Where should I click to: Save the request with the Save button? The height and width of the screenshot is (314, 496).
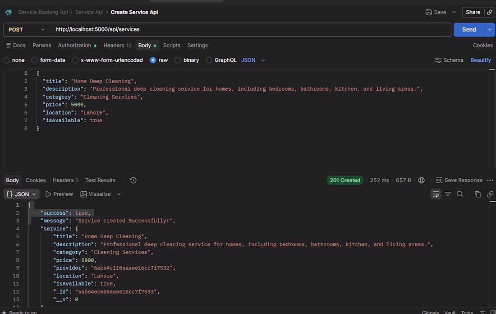point(436,12)
